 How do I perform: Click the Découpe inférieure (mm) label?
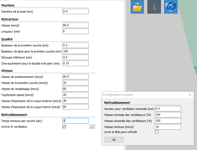coord(16,57)
